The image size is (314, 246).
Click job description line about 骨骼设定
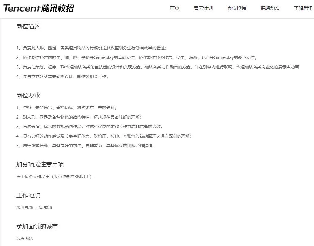(92, 48)
